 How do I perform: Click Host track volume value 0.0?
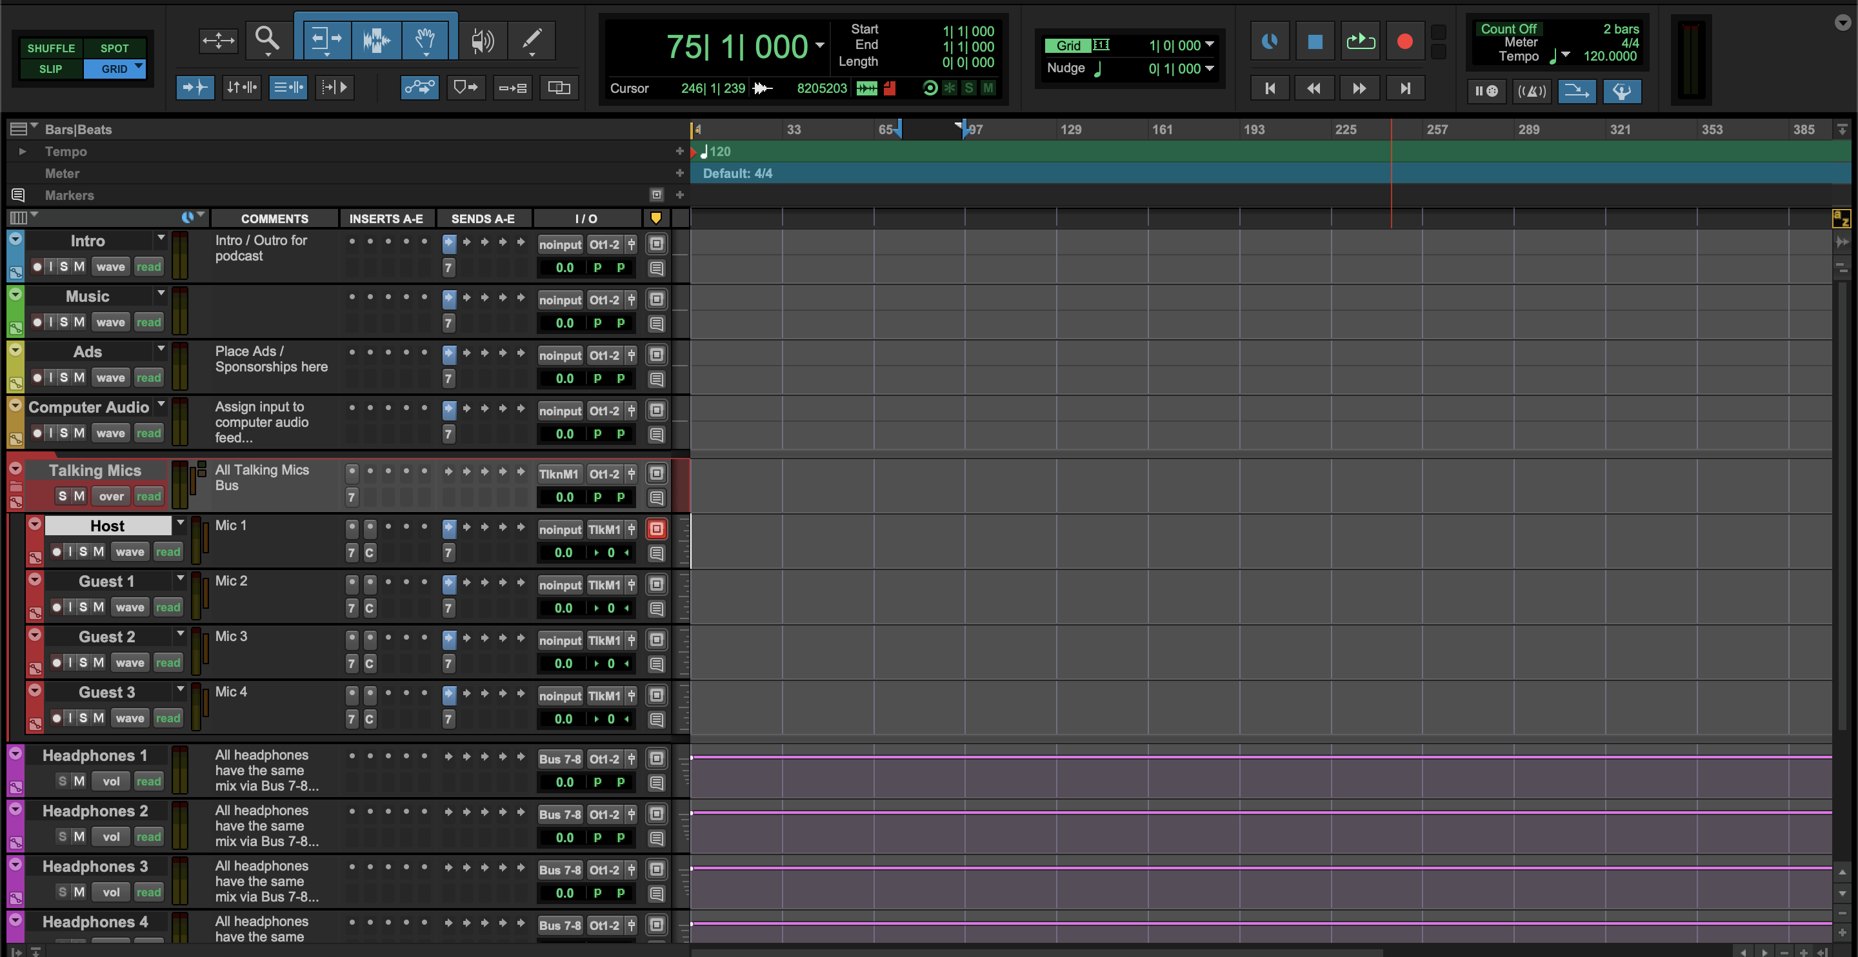pyautogui.click(x=563, y=553)
